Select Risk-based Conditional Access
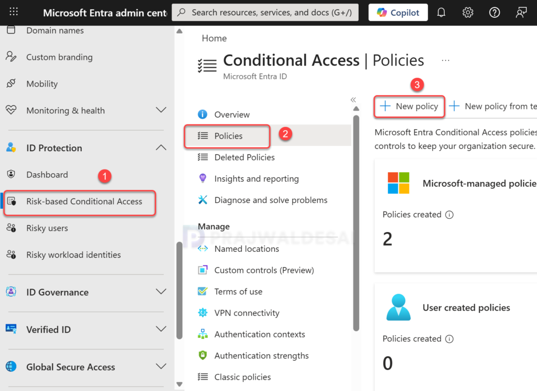The image size is (537, 391). [x=84, y=202]
